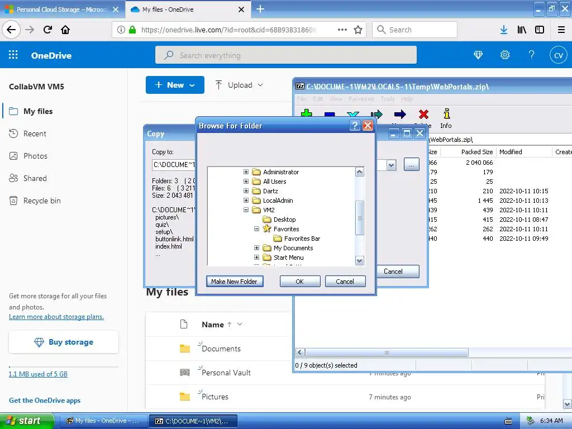
Task: Select the Pictures folder icon in OneDrive
Action: 184,397
